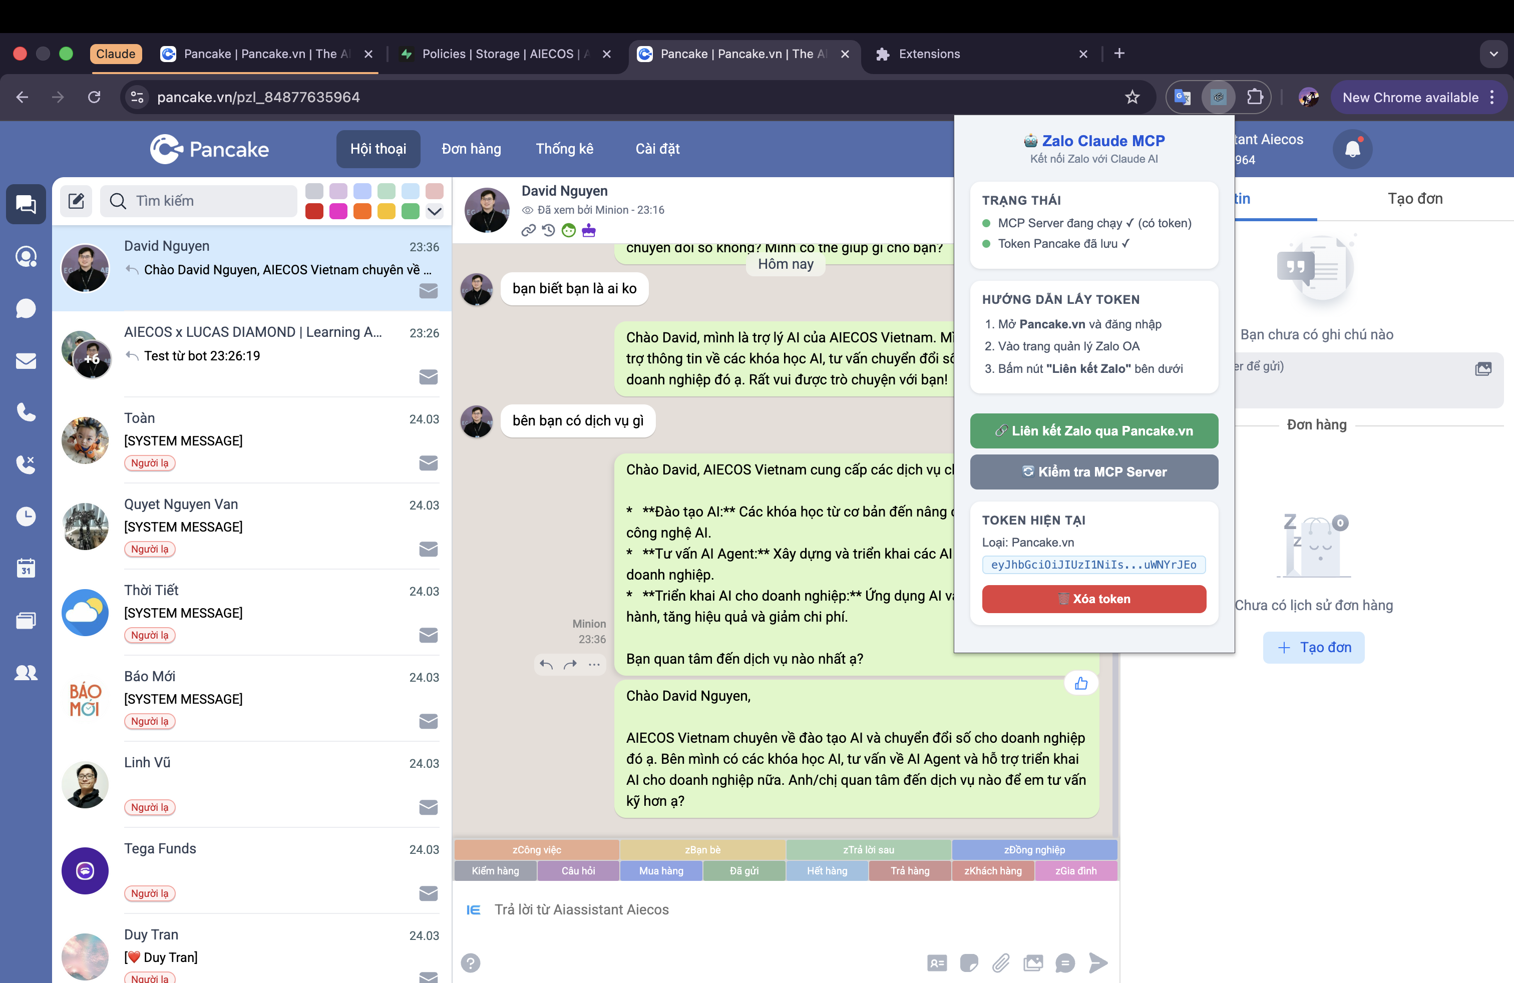Apply the zKhách hàng tag
Screen dimensions: 1514x983
tap(992, 870)
